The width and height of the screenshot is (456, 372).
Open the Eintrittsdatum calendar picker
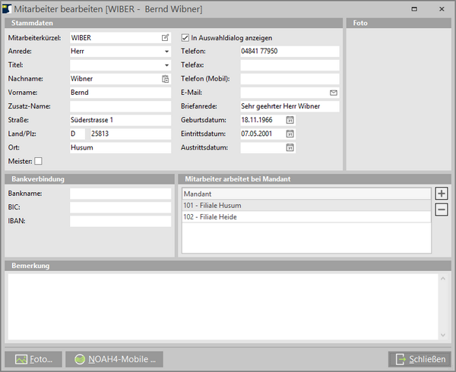point(290,134)
